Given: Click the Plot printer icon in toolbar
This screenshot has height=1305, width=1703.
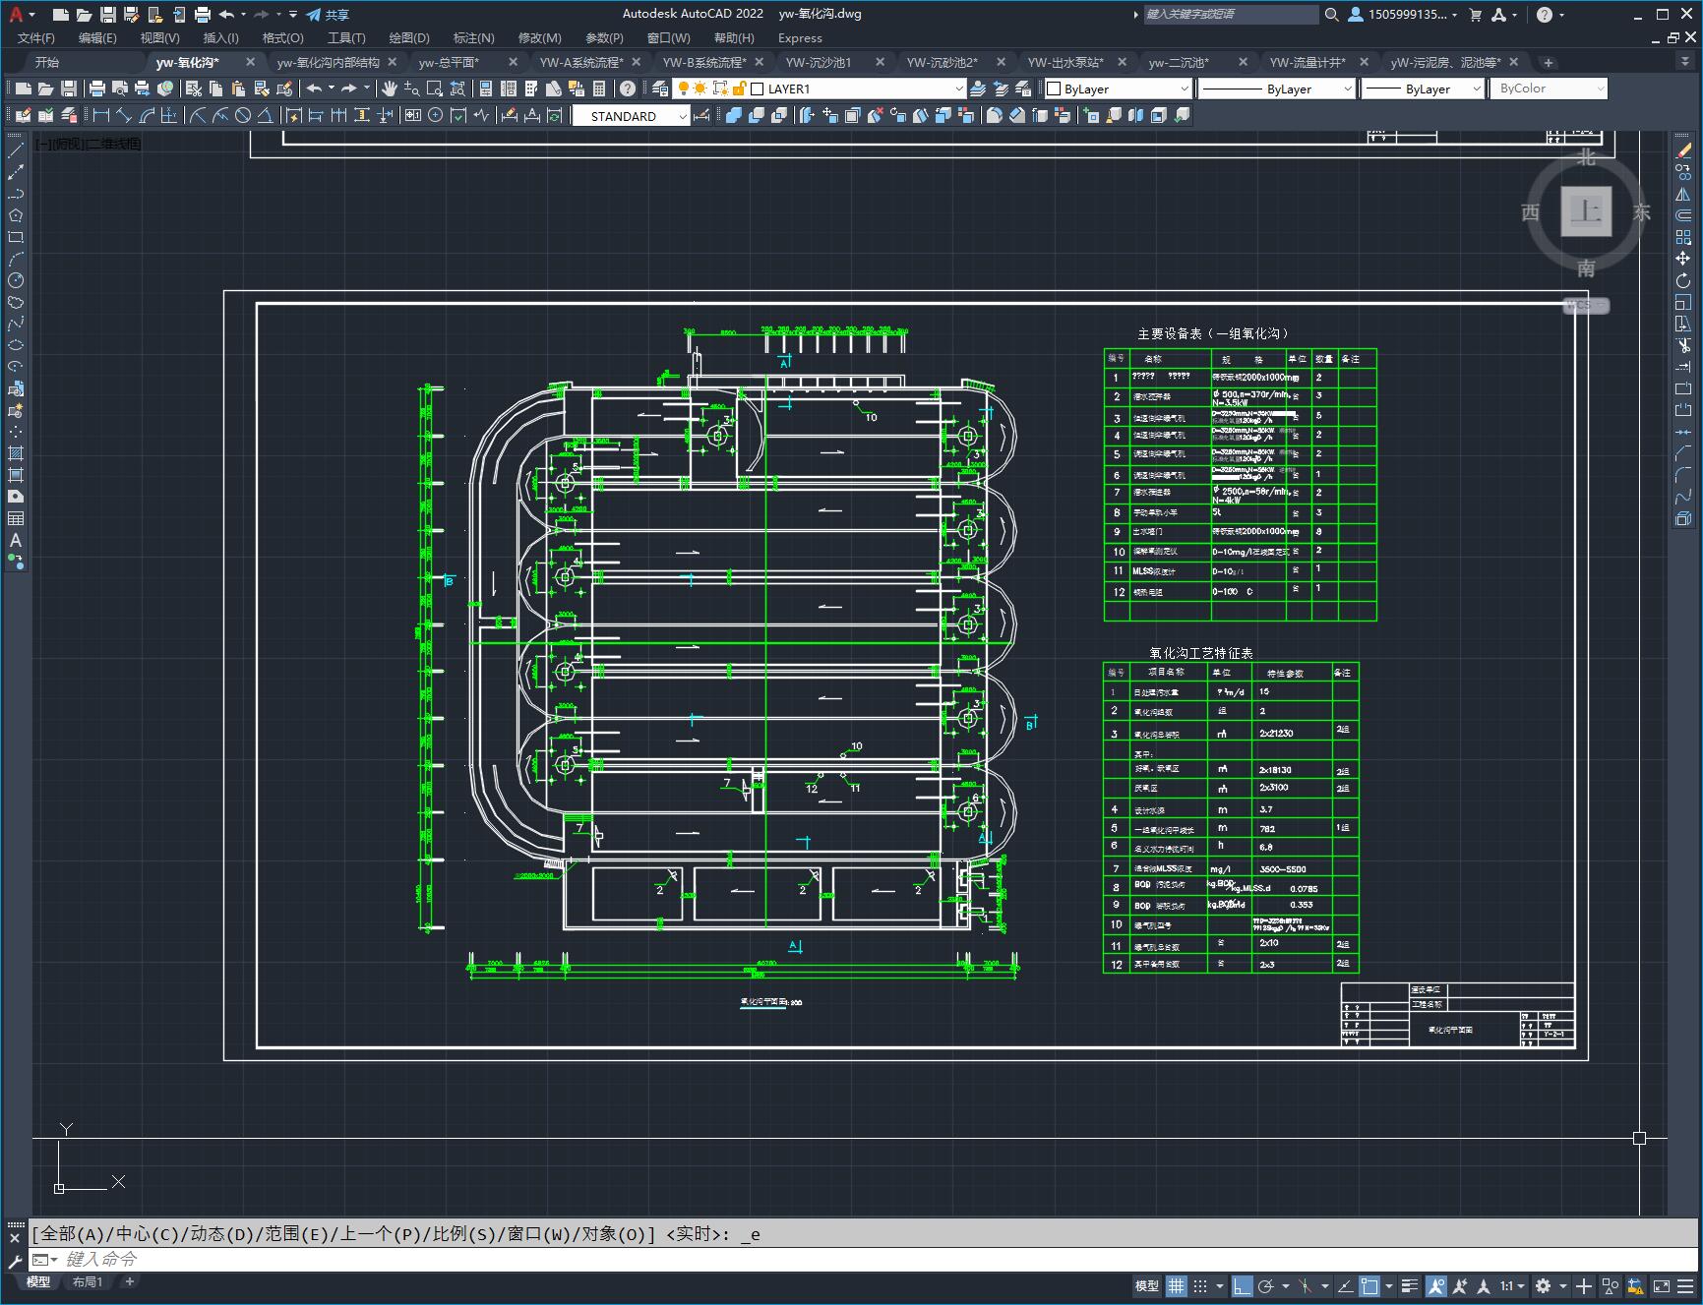Looking at the screenshot, I should pyautogui.click(x=96, y=89).
